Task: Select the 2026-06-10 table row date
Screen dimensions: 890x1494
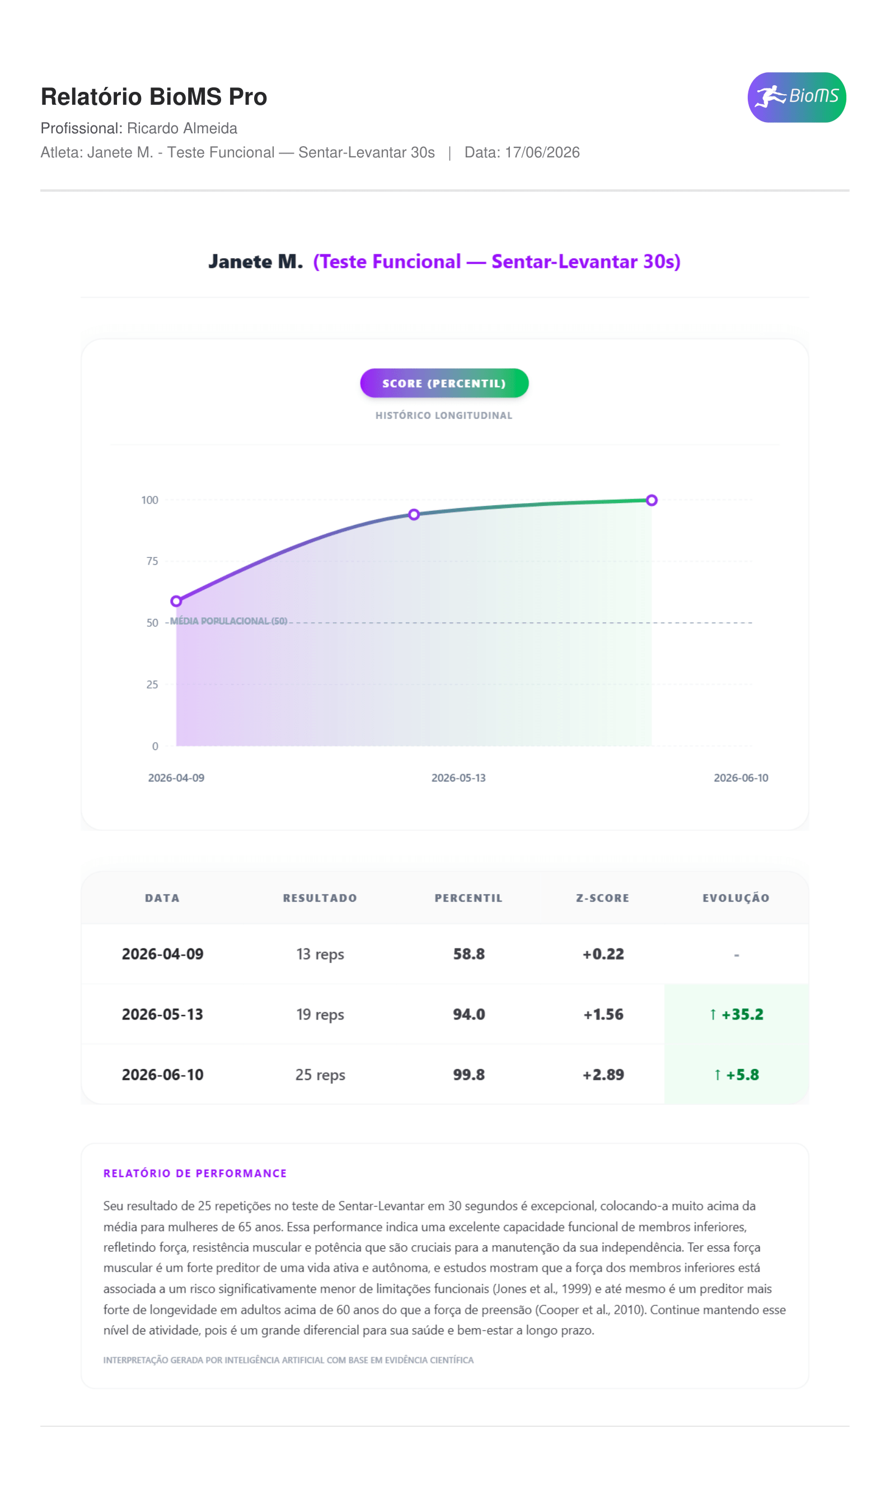Action: click(x=162, y=1074)
